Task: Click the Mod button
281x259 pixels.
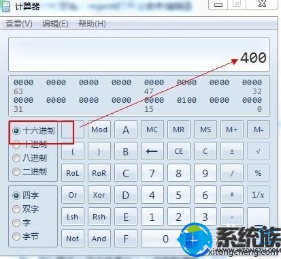Action: (99, 129)
